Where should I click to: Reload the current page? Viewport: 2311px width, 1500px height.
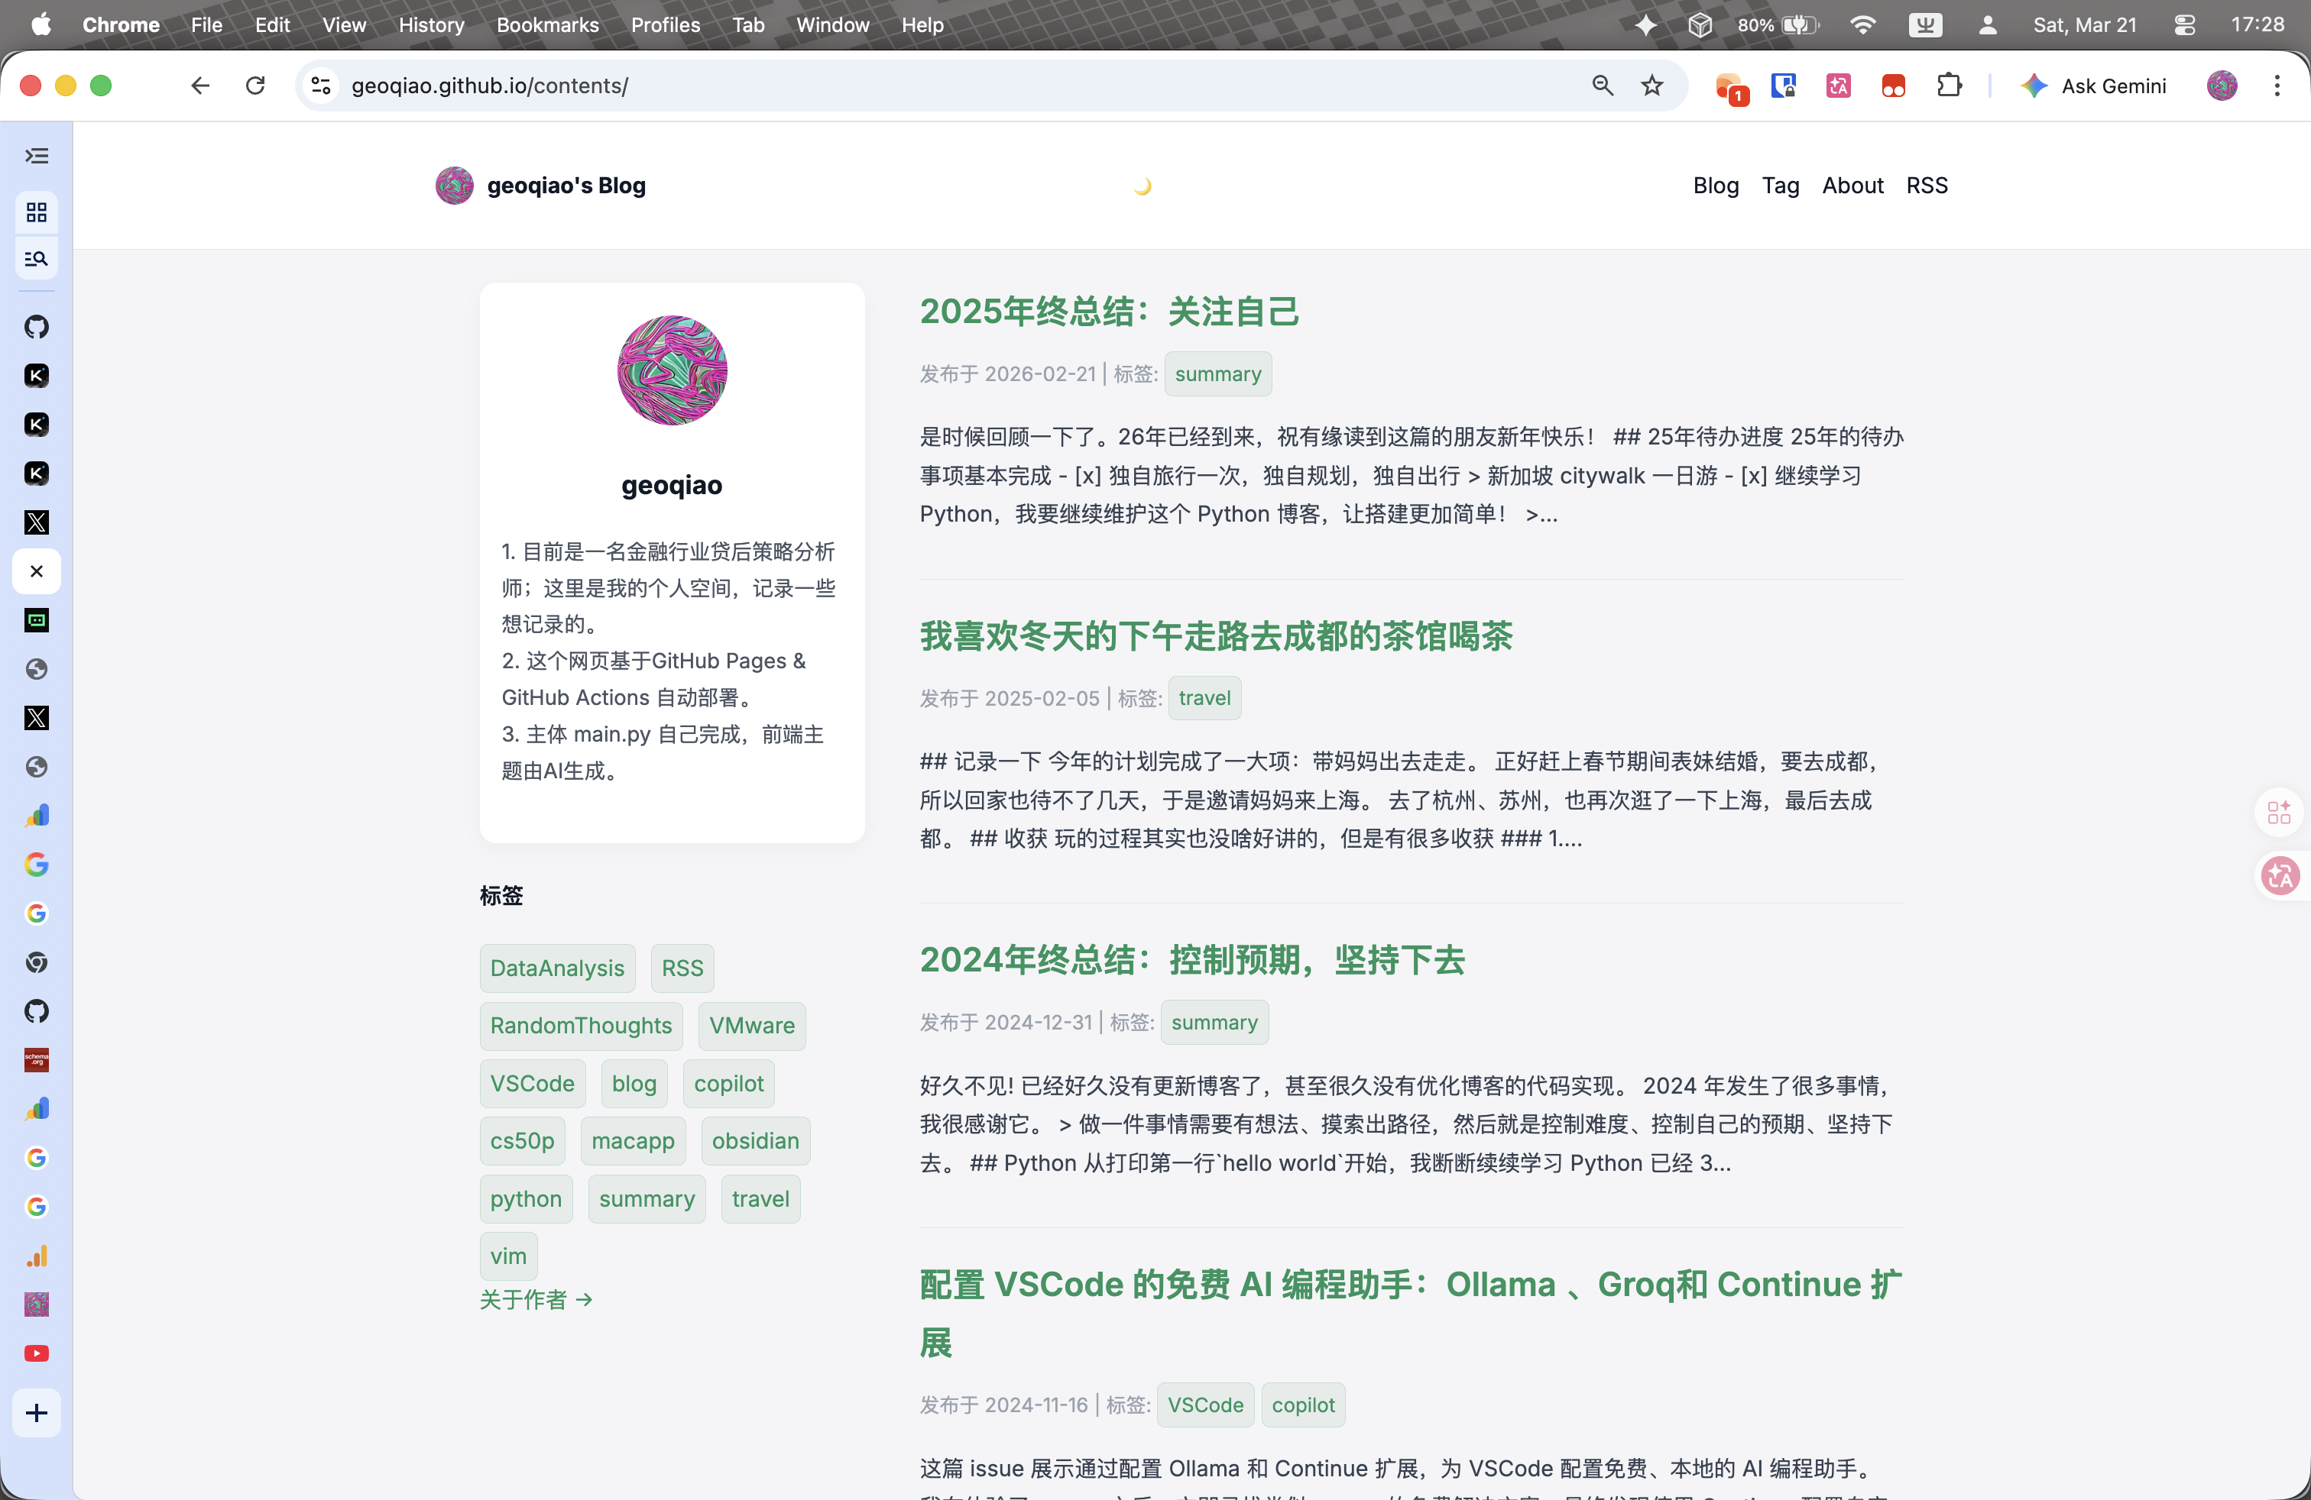point(255,86)
